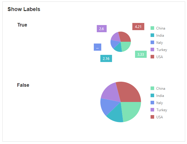Click Italy label in bottom legend
Screen dimensions: 187x144
(x=160, y=103)
